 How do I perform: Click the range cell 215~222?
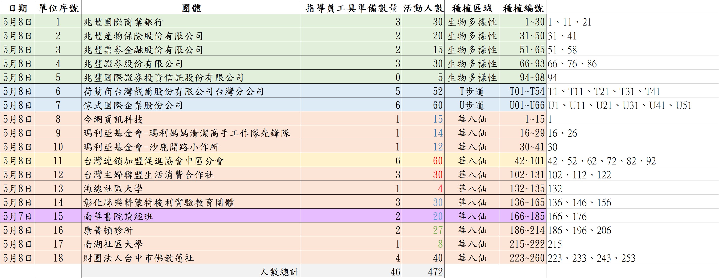[x=523, y=244]
